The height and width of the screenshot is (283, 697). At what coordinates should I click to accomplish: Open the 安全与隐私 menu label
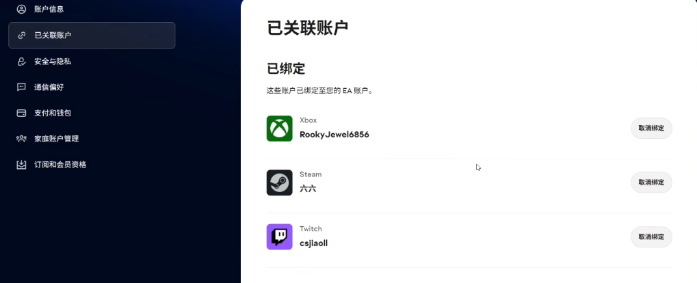pyautogui.click(x=53, y=62)
